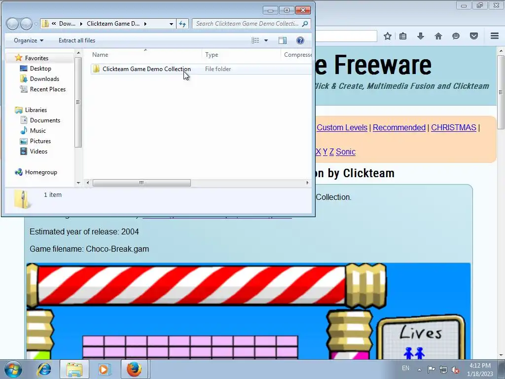Click the Explorer Back navigation arrow

[12, 24]
